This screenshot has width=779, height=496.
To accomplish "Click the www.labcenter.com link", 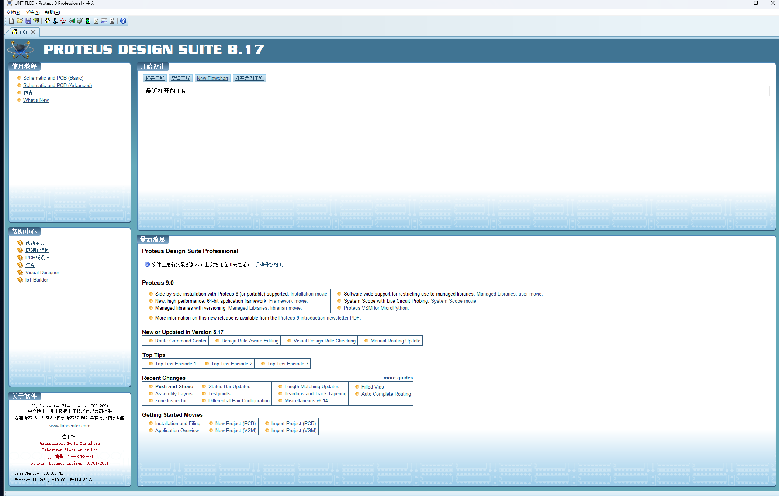I will tap(70, 426).
